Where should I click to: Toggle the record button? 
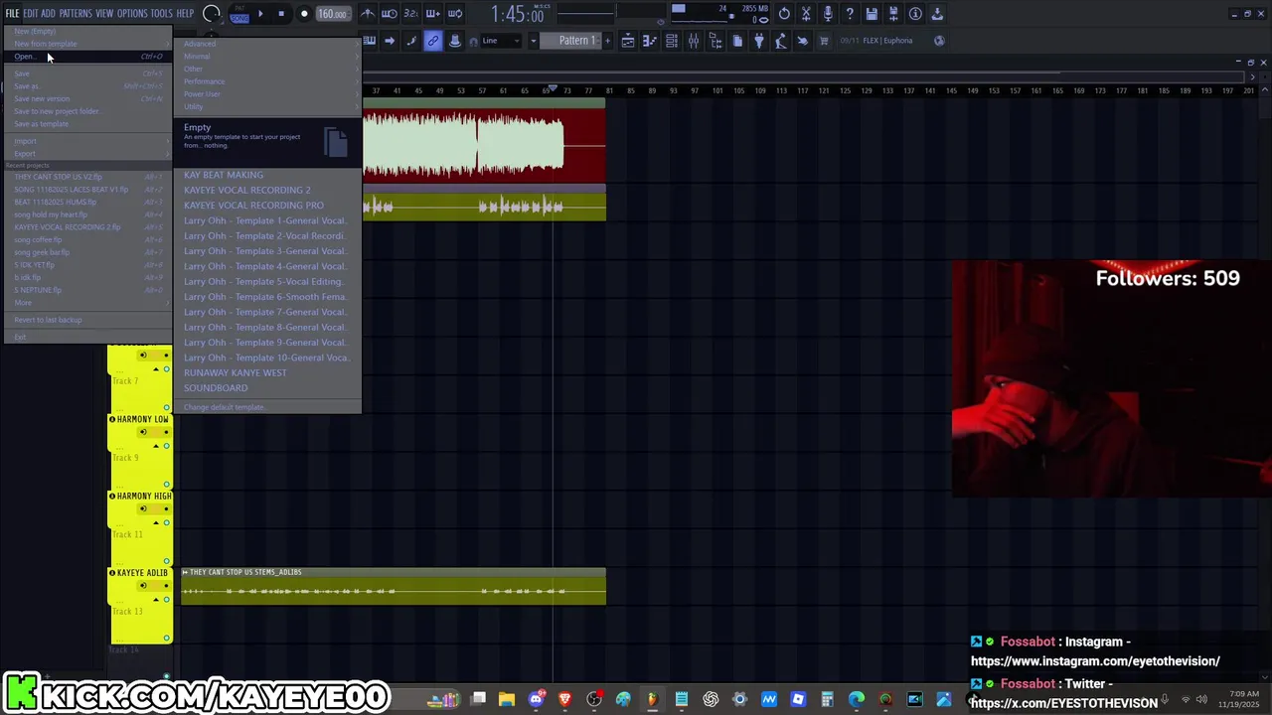click(304, 14)
